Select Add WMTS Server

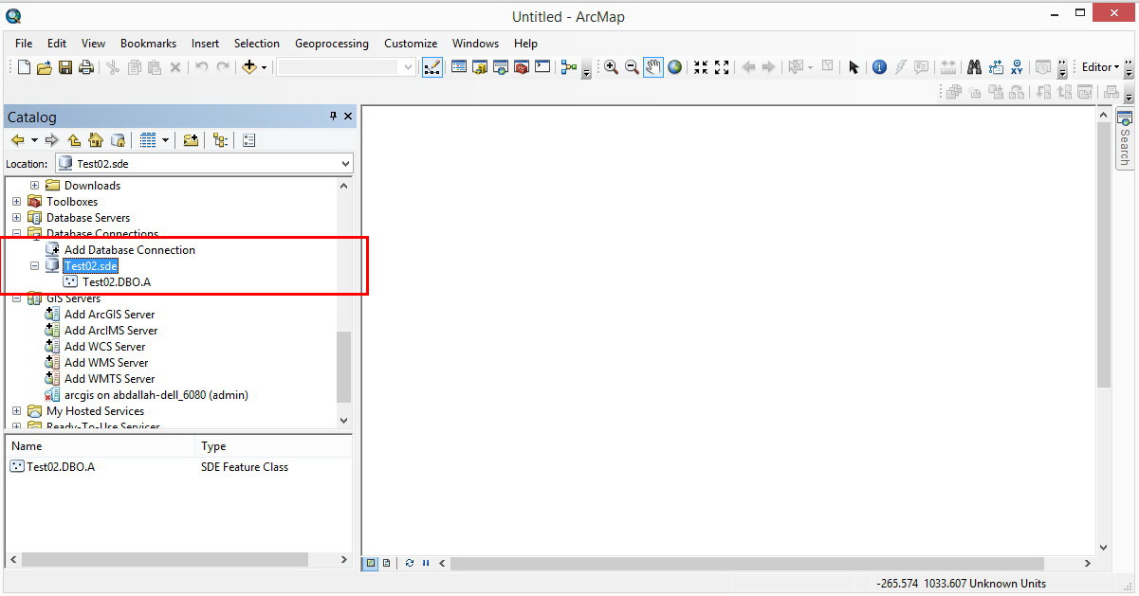[x=109, y=379]
